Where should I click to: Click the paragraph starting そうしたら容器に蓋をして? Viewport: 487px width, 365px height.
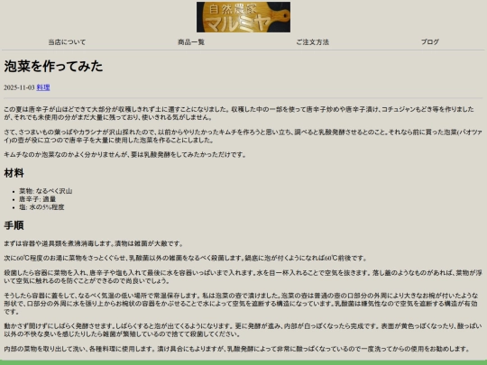(241, 304)
